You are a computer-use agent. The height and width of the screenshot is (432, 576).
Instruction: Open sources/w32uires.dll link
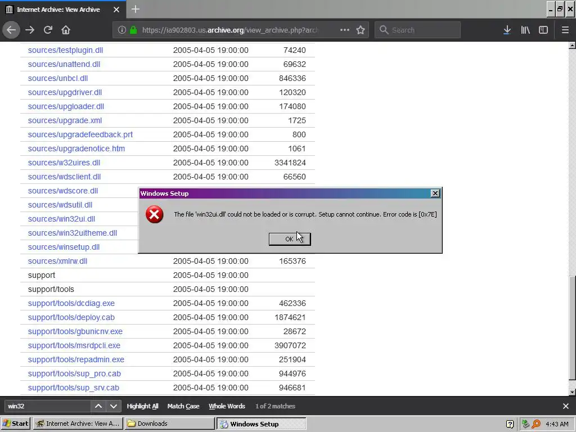(x=64, y=163)
